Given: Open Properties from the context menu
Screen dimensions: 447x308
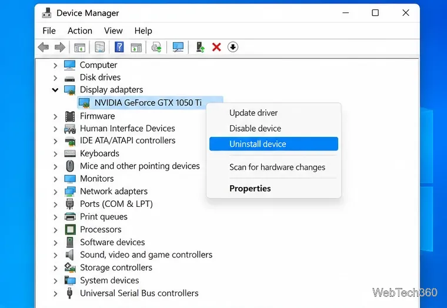Looking at the screenshot, I should click(x=273, y=189).
